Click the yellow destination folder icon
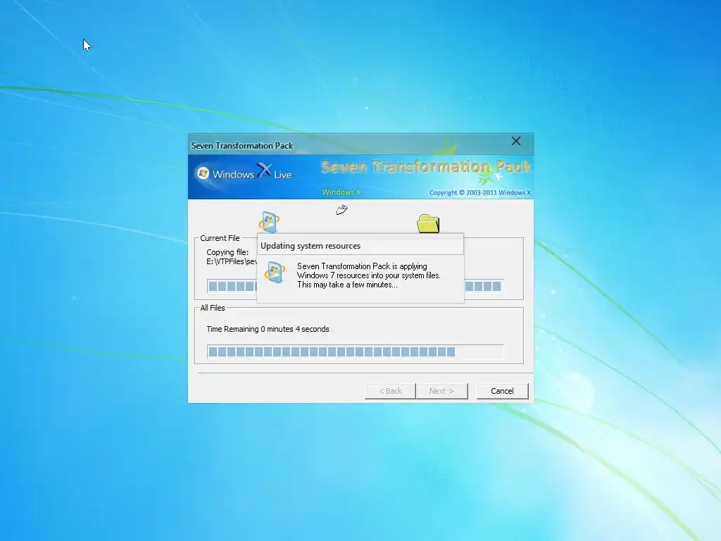 pyautogui.click(x=428, y=223)
